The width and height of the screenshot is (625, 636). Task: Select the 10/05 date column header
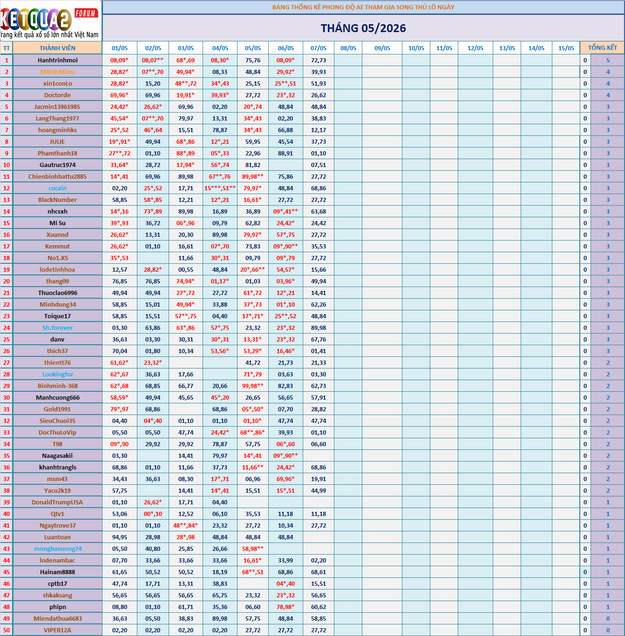coord(416,48)
